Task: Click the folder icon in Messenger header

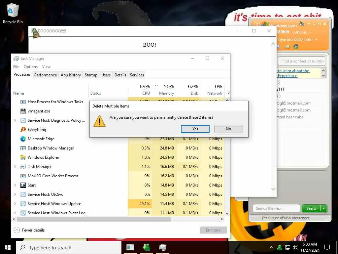Action: [287, 47]
